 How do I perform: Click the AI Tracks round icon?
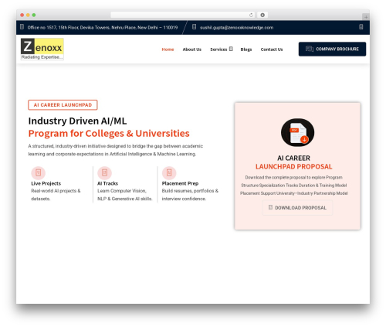pyautogui.click(x=104, y=172)
